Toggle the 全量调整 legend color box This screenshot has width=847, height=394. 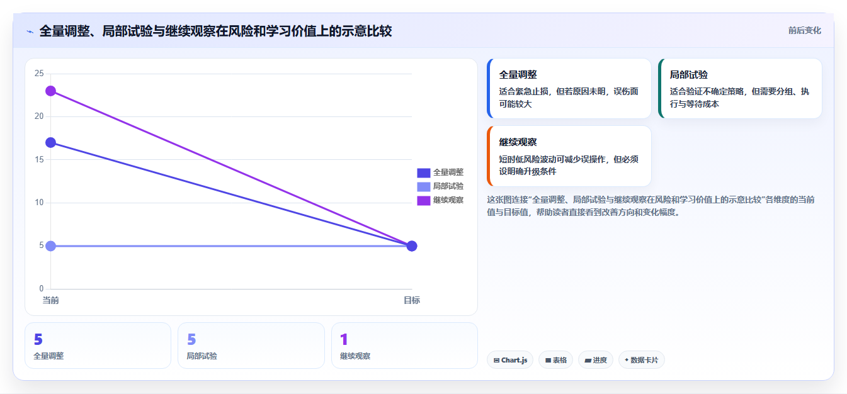[423, 172]
